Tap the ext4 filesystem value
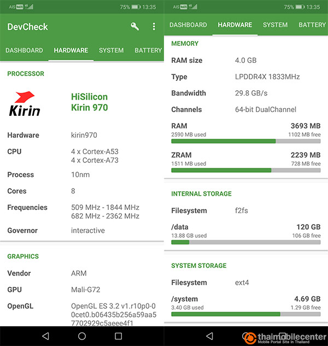328x346 pixels. pos(242,283)
